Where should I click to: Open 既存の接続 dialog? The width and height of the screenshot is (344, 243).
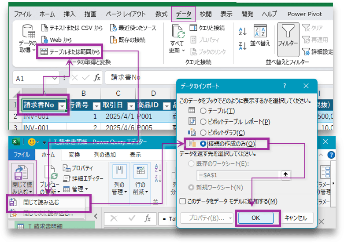[x=128, y=40]
